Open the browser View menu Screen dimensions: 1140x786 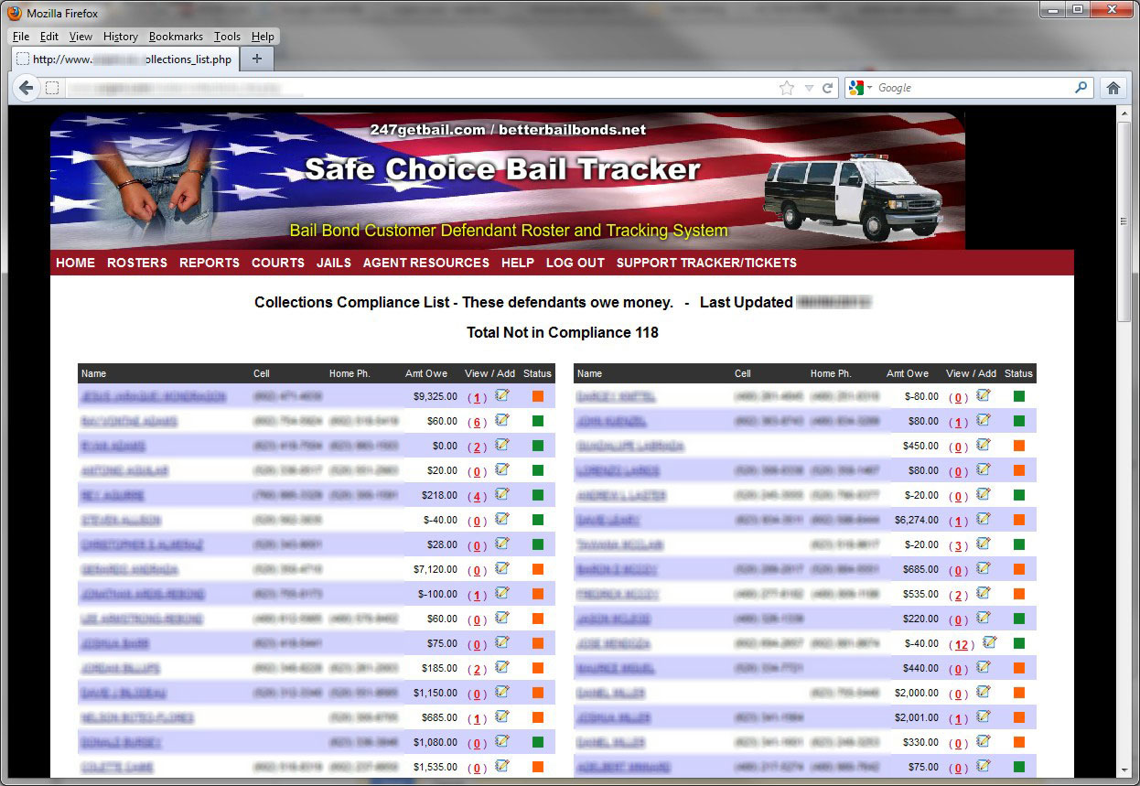pyautogui.click(x=81, y=37)
